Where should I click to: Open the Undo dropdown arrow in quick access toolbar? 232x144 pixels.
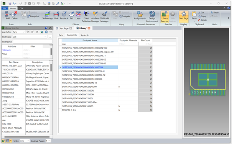pyautogui.click(x=17, y=3)
